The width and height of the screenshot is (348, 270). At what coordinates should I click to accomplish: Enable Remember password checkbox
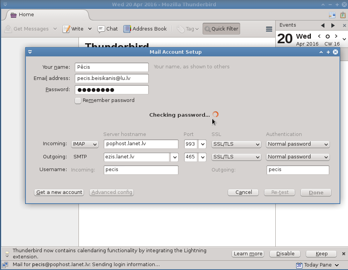coord(78,101)
